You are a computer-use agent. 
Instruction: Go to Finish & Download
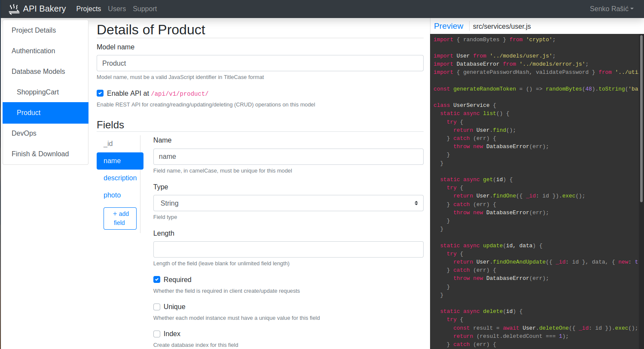coord(46,154)
